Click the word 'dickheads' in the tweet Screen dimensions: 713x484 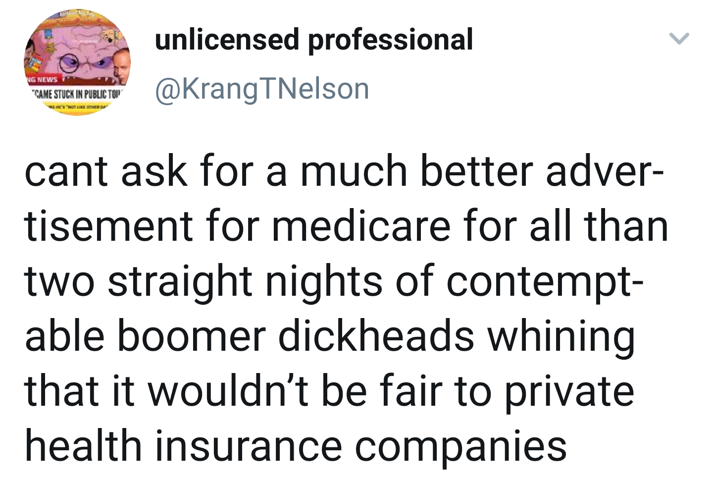coord(376,337)
